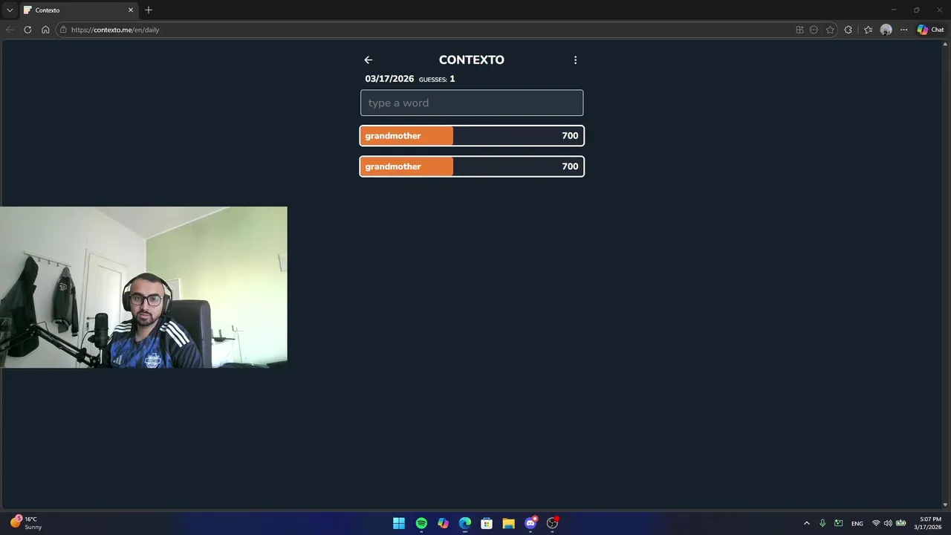Click the browser back navigation arrow
The image size is (951, 535).
pyautogui.click(x=10, y=30)
